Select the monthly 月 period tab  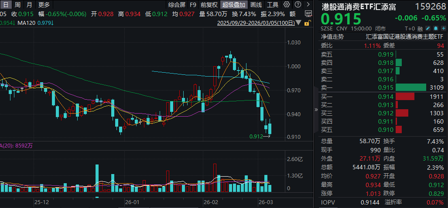pyautogui.click(x=29, y=5)
